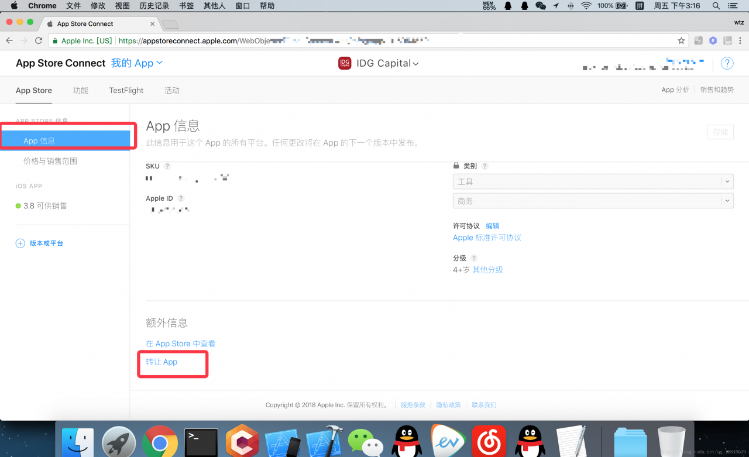This screenshot has width=749, height=457.
Task: Click the 转让 App link
Action: coord(162,362)
